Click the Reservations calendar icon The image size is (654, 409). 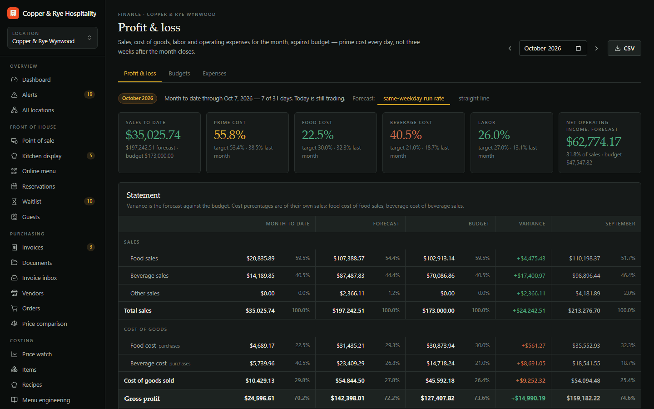(14, 186)
